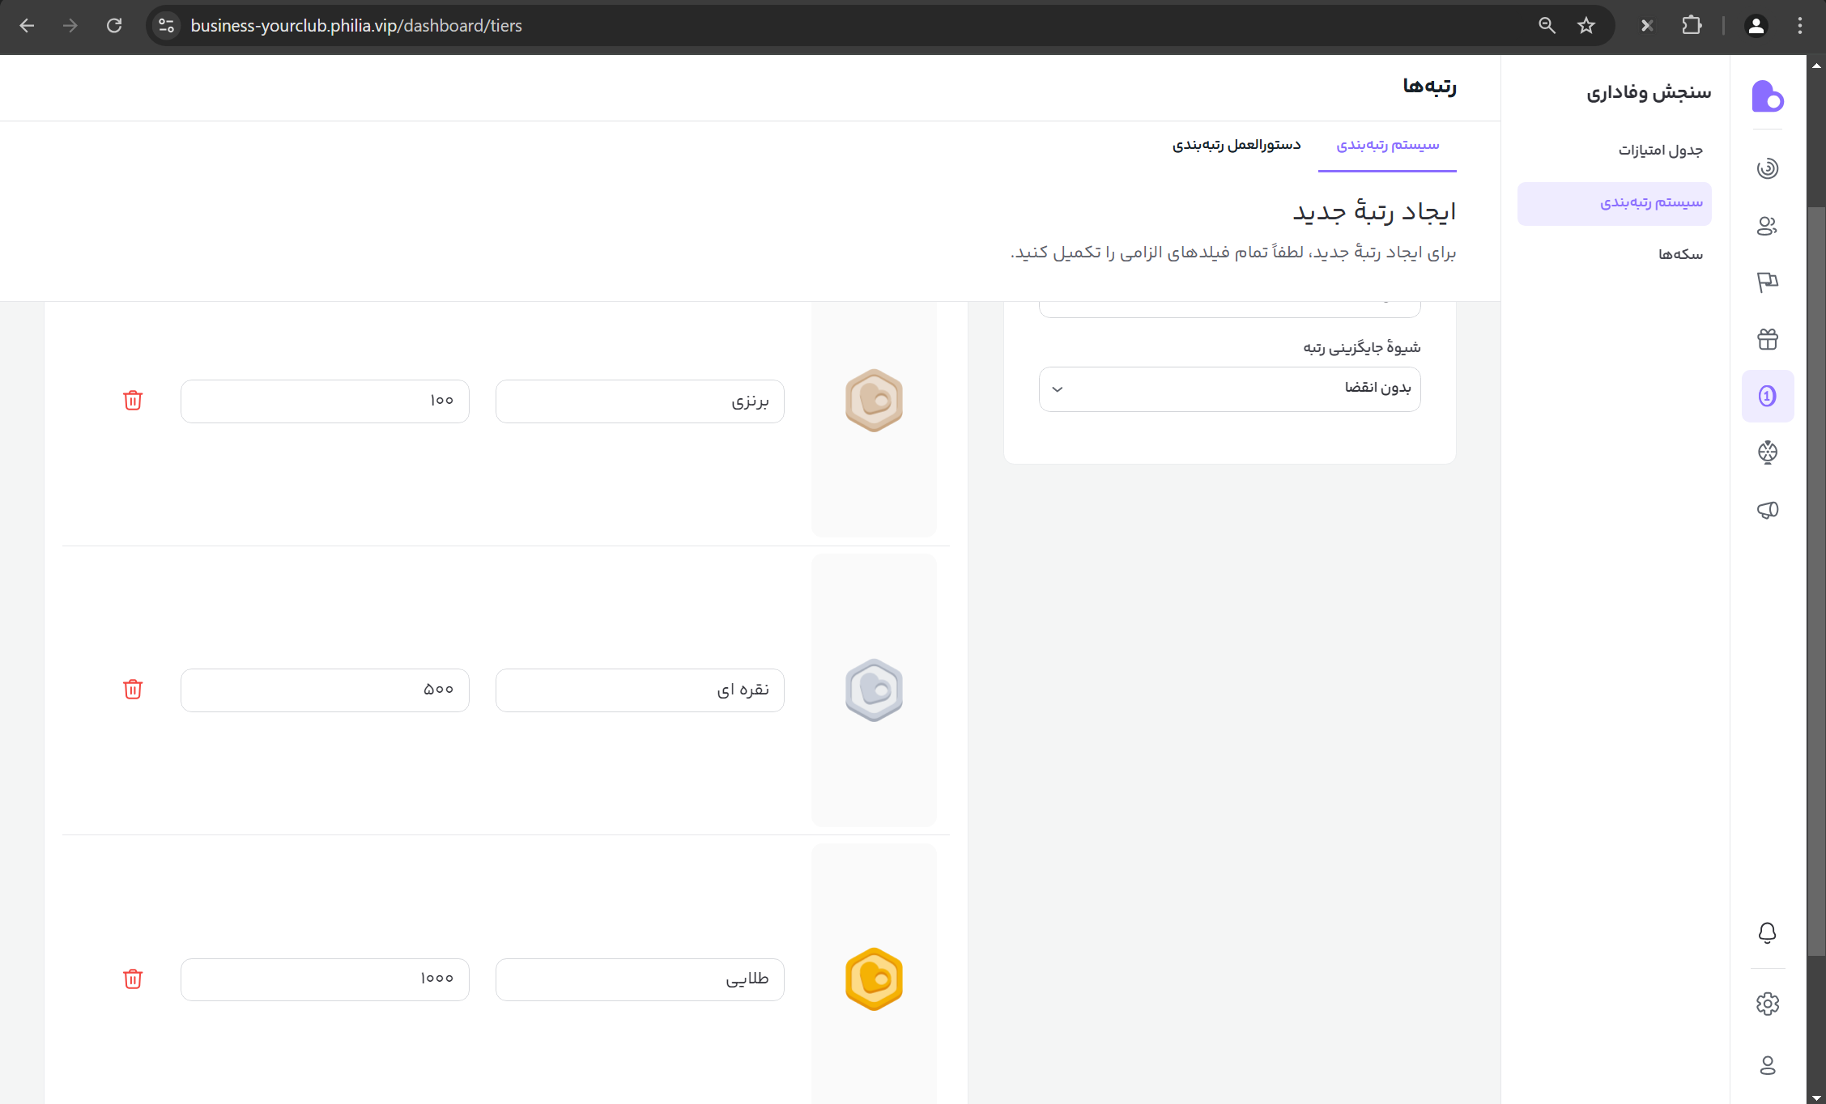
Task: Open 'سکه‌ها' menu item
Action: click(x=1680, y=254)
